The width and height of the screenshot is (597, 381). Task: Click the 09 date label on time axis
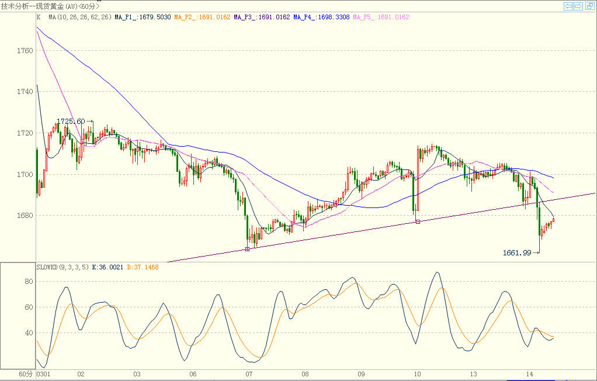tap(362, 374)
